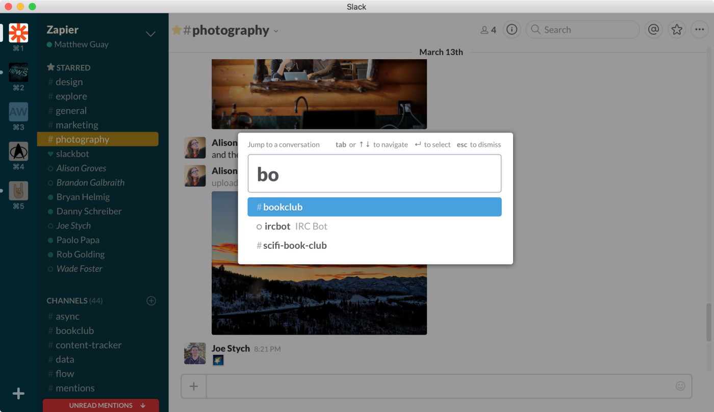This screenshot has height=412, width=714.
Task: Open Alison's avatar on first message
Action: coord(195,148)
